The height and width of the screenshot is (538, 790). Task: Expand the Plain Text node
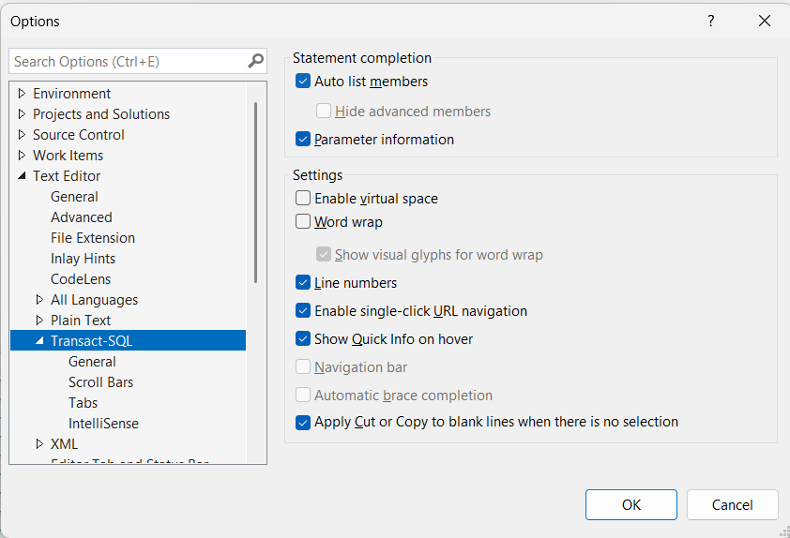click(39, 321)
